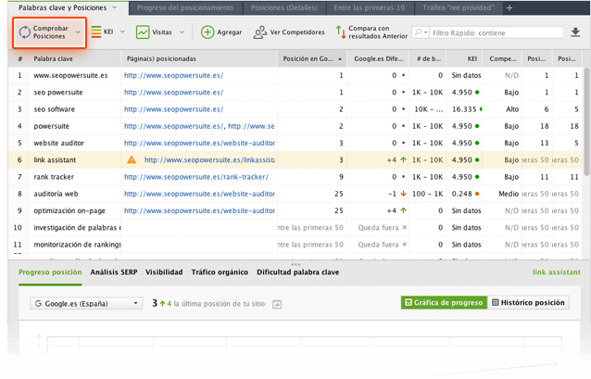
Task: Add a new workspace tab with plus
Action: coord(509,7)
